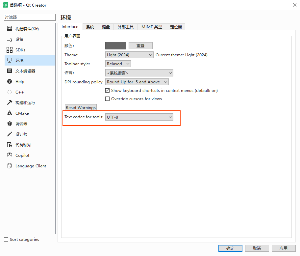300x256 pixels.
Task: Select the 调试器 debugger bug icon
Action: (x=10, y=124)
